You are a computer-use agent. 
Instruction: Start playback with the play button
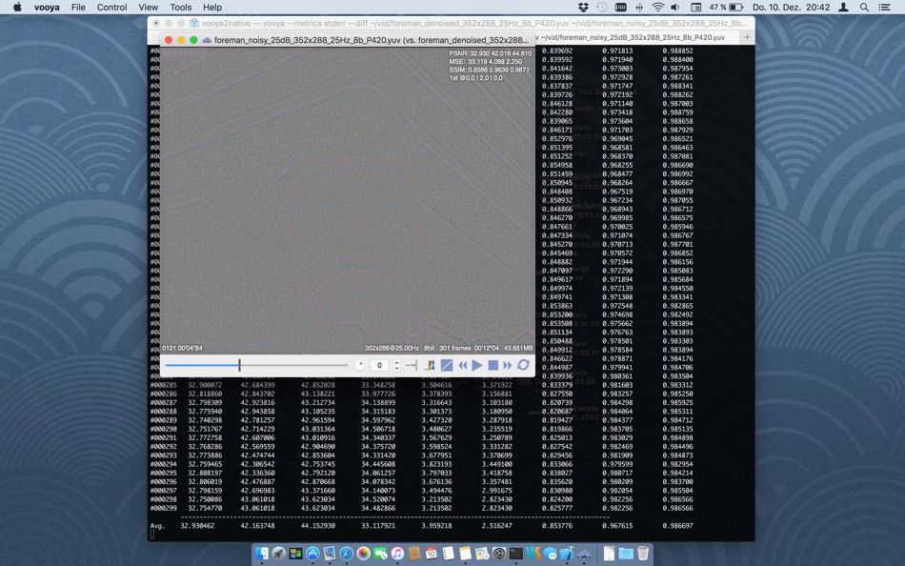476,365
